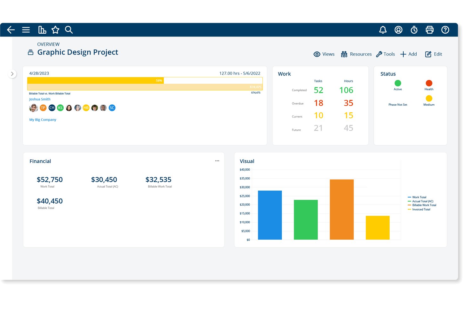Open Views with the eye icon

[324, 54]
